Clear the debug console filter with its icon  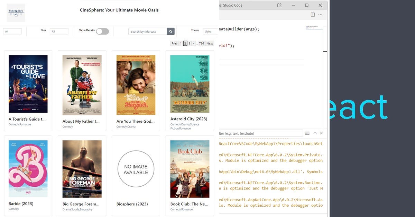point(307,133)
